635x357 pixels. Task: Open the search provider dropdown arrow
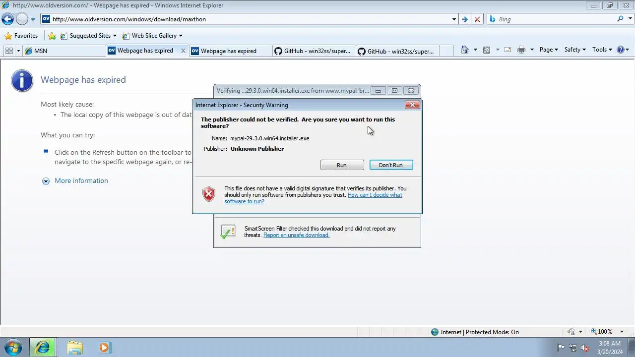(629, 19)
